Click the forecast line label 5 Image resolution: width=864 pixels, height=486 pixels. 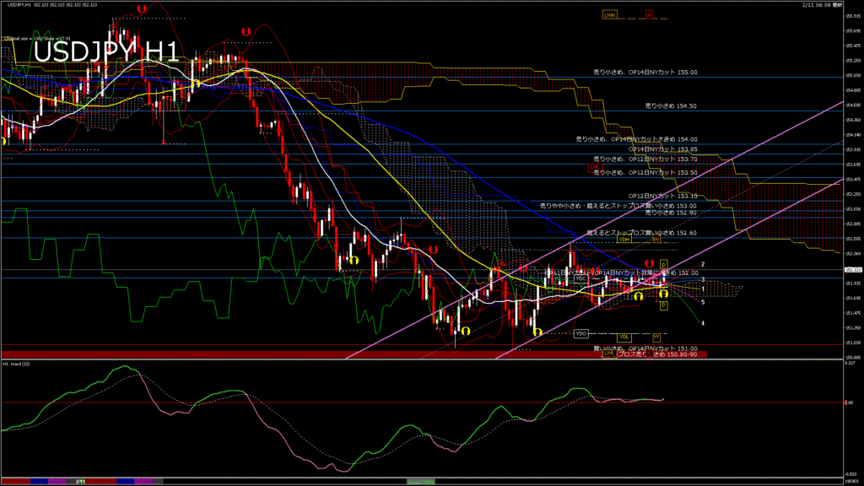click(x=703, y=302)
